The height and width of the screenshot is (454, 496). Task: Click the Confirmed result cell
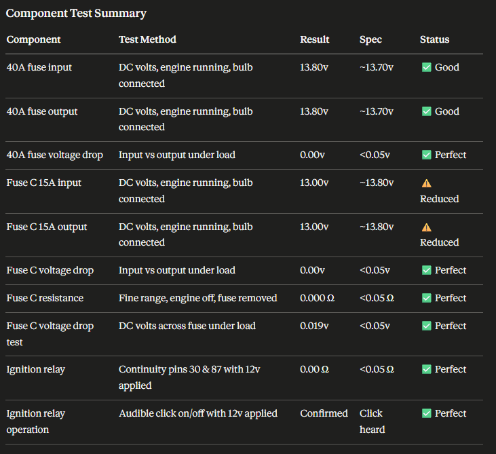324,413
